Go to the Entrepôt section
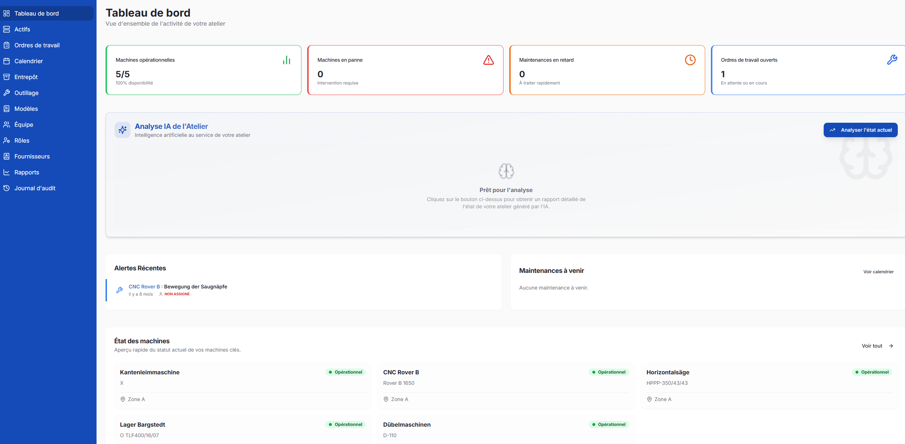The height and width of the screenshot is (444, 905). point(47,77)
